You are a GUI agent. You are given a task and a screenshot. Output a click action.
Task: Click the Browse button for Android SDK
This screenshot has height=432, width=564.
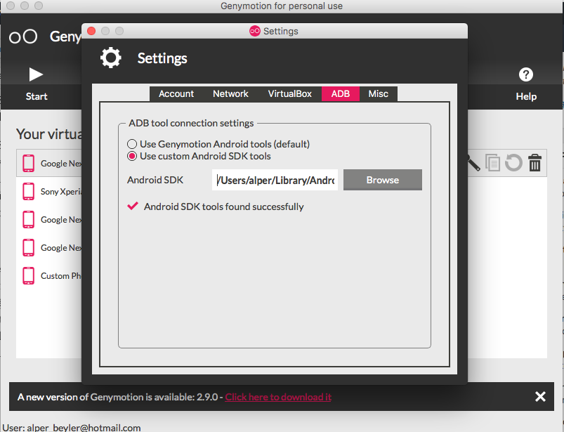[383, 180]
